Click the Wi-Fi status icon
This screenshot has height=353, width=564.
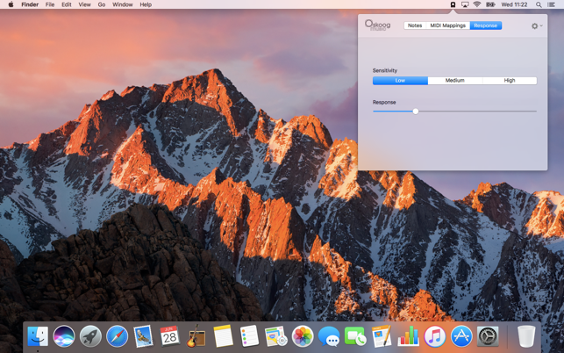[x=477, y=4]
